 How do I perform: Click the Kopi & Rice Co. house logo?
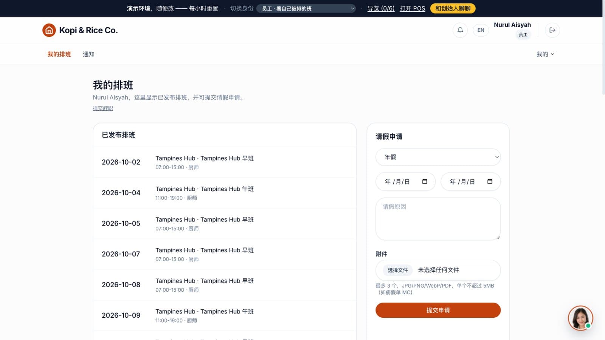point(49,30)
